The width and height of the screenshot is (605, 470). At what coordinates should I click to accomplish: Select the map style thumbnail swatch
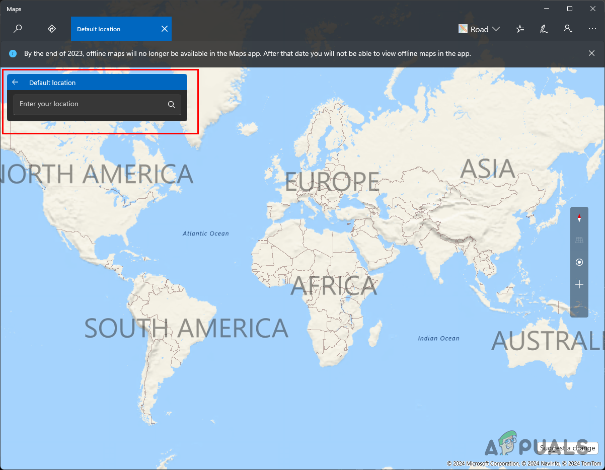(x=463, y=29)
